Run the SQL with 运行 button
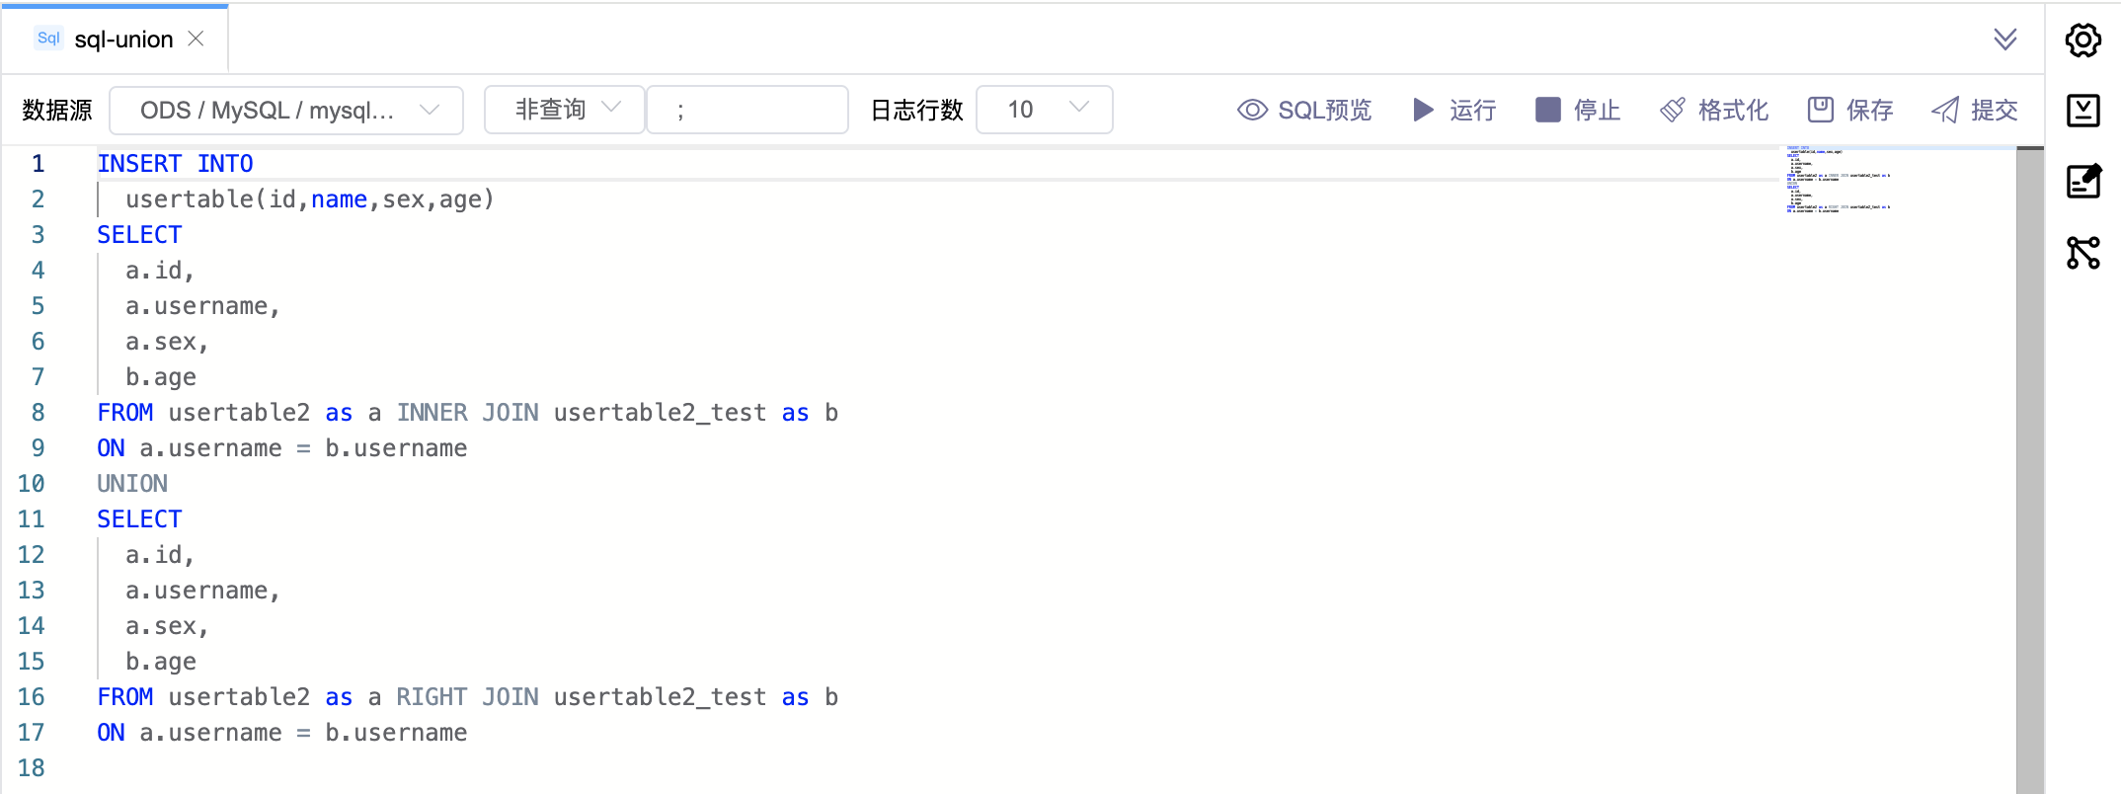This screenshot has height=794, width=2121. click(x=1454, y=110)
